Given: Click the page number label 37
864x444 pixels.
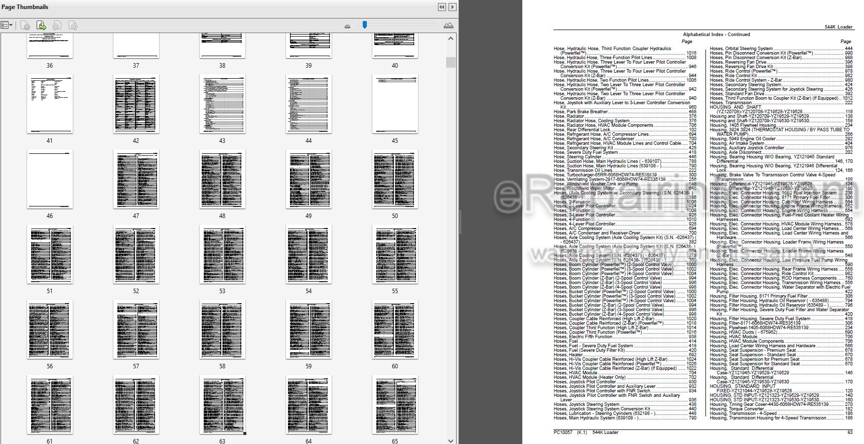Looking at the screenshot, I should (136, 66).
